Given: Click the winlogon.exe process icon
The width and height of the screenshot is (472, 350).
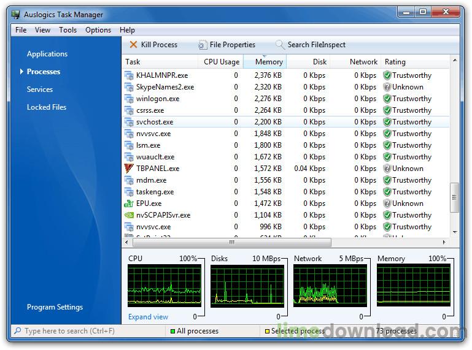Looking at the screenshot, I should pos(129,99).
